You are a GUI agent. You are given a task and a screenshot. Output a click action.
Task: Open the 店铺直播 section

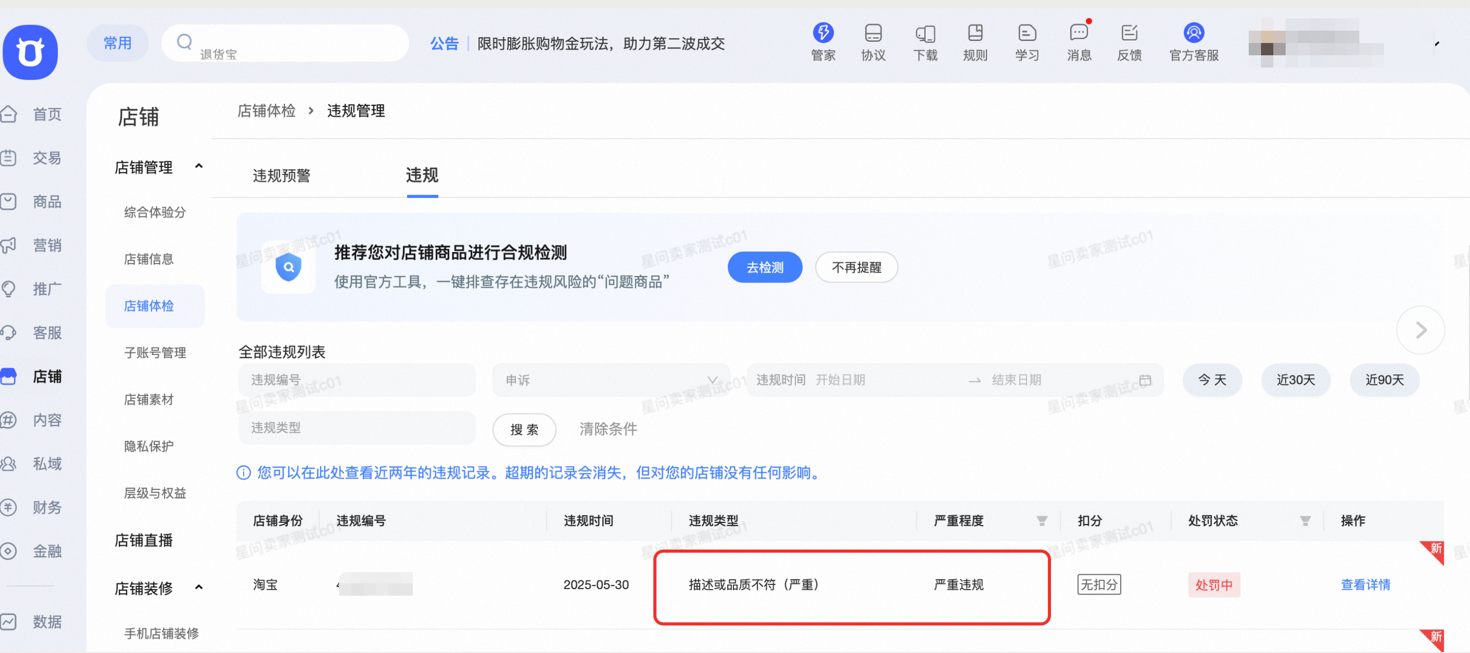[x=143, y=540]
